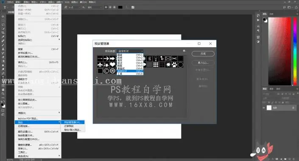Select the Clone Stamp tool
299x161 pixels.
[3, 49]
